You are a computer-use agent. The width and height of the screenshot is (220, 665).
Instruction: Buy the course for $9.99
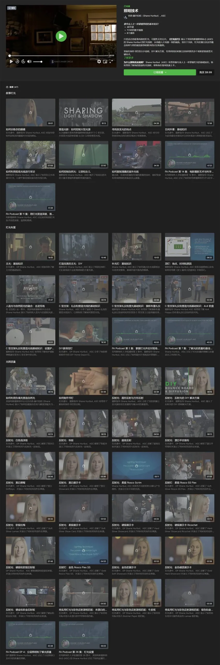pyautogui.click(x=206, y=72)
